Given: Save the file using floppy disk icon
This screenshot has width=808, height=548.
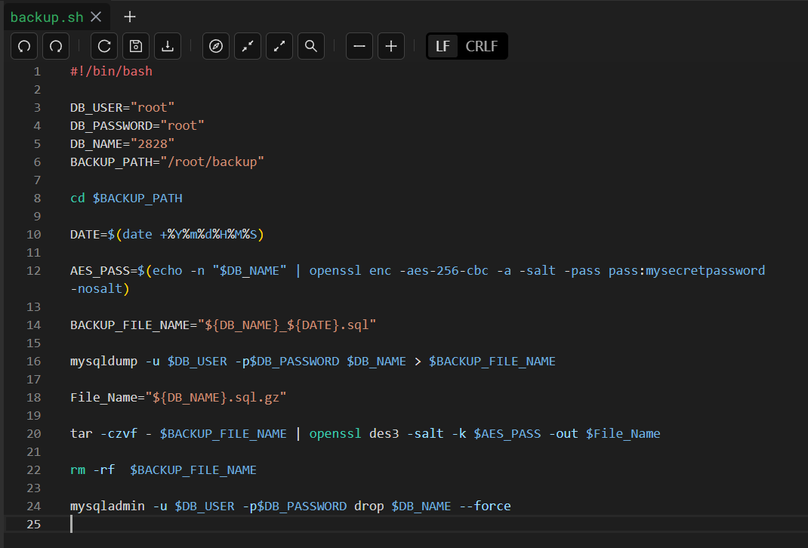Looking at the screenshot, I should coord(136,46).
